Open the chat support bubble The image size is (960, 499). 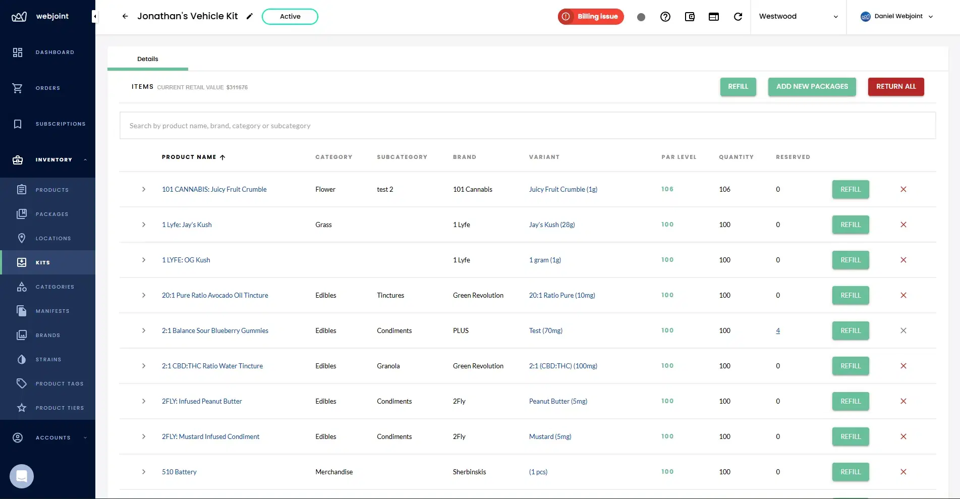click(21, 476)
